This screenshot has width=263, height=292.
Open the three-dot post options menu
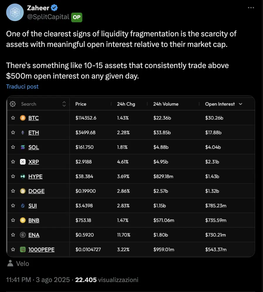251,8
